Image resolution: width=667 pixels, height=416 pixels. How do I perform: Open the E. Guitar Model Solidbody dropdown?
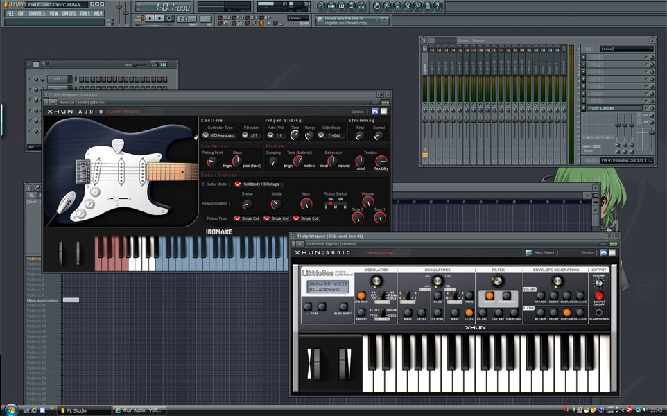click(x=258, y=184)
